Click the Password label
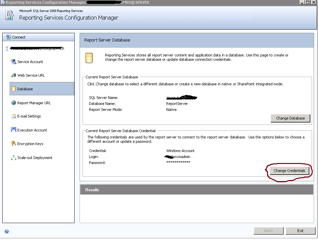Screen dimensions: 318x241 97,163
